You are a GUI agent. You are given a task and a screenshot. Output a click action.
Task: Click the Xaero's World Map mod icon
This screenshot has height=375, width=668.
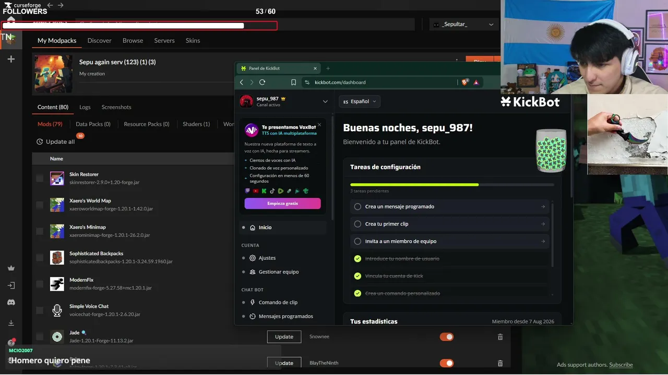[57, 205]
